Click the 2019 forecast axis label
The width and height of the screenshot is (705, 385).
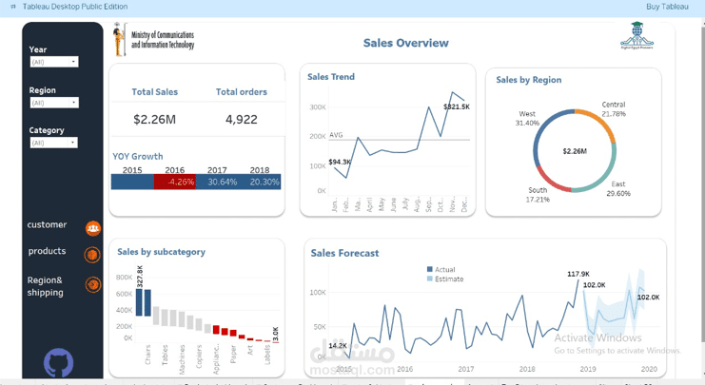point(588,369)
